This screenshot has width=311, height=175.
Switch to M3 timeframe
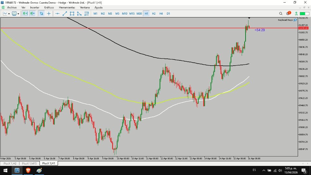click(x=110, y=14)
